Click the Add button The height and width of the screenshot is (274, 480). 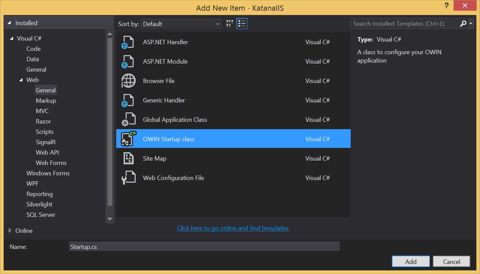(411, 262)
